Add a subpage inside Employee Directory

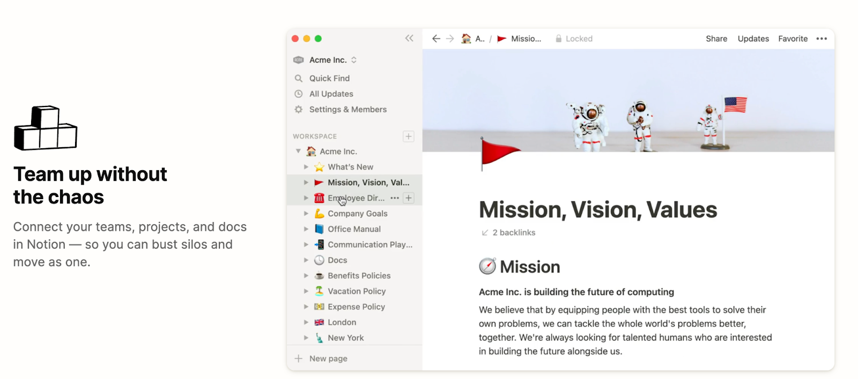[x=409, y=198]
